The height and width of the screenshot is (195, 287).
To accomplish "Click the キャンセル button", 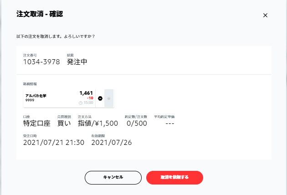I will (x=113, y=177).
